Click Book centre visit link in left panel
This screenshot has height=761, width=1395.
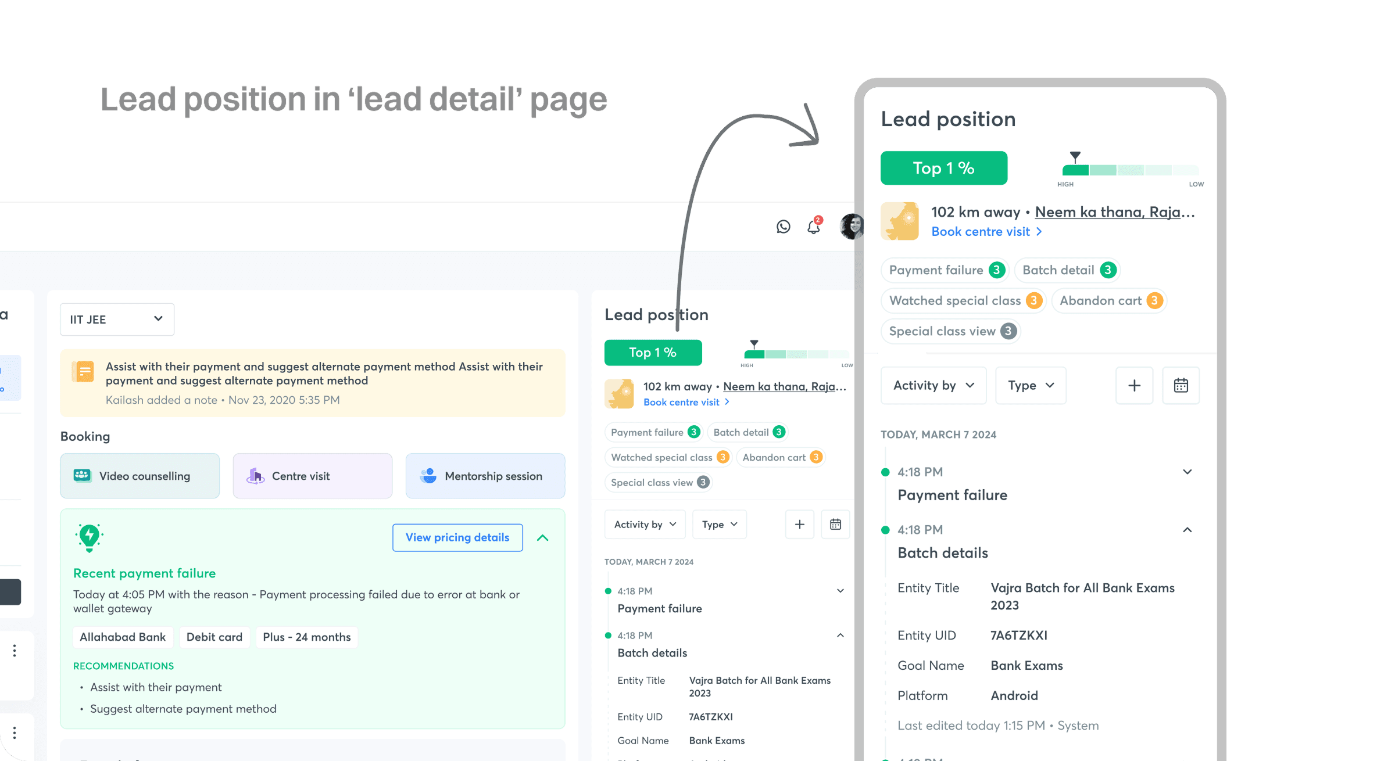tap(686, 402)
